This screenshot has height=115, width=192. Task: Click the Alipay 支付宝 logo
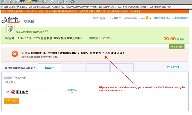click(x=11, y=20)
